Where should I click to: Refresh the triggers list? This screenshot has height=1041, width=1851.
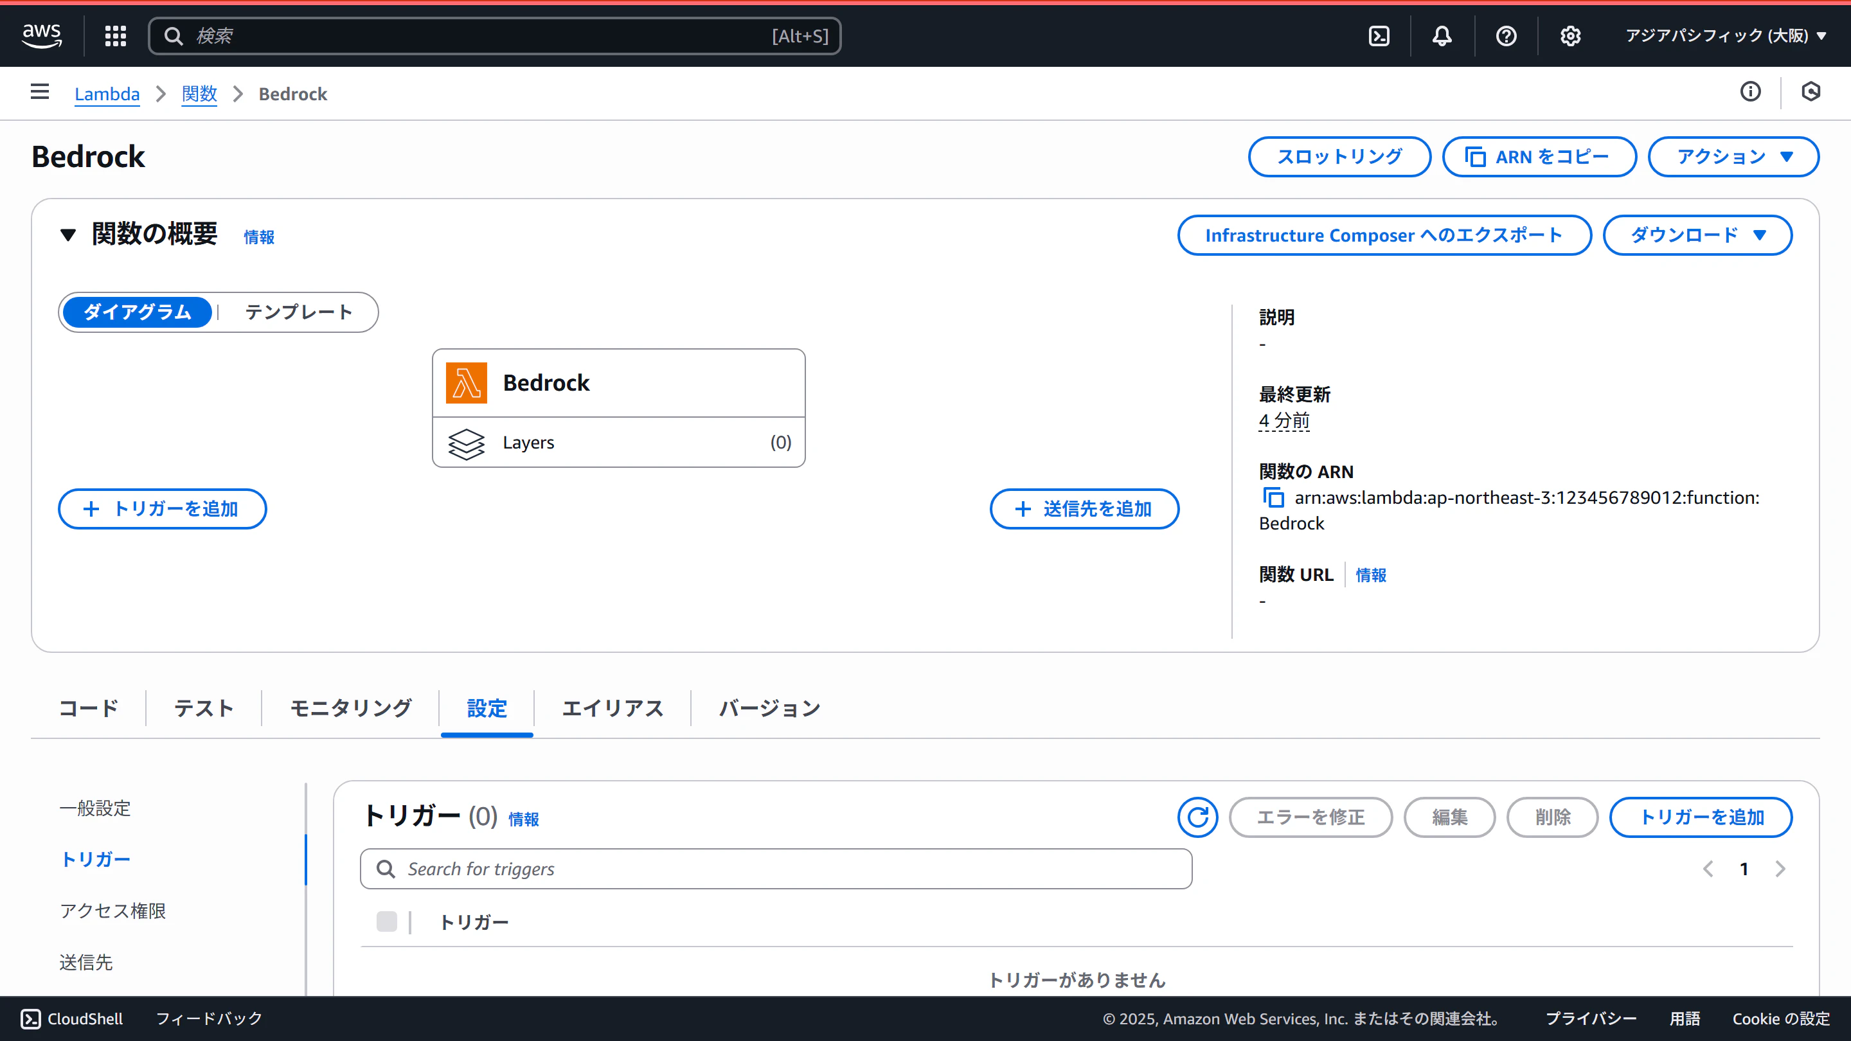[x=1197, y=817]
